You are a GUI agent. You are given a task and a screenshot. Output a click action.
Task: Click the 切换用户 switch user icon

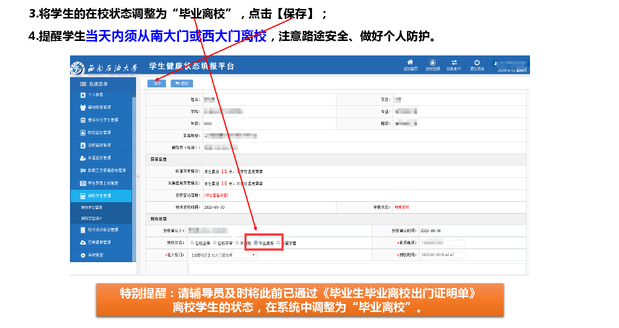454,62
